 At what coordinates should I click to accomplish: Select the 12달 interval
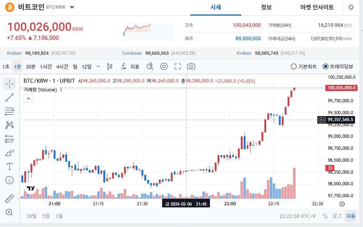point(87,67)
